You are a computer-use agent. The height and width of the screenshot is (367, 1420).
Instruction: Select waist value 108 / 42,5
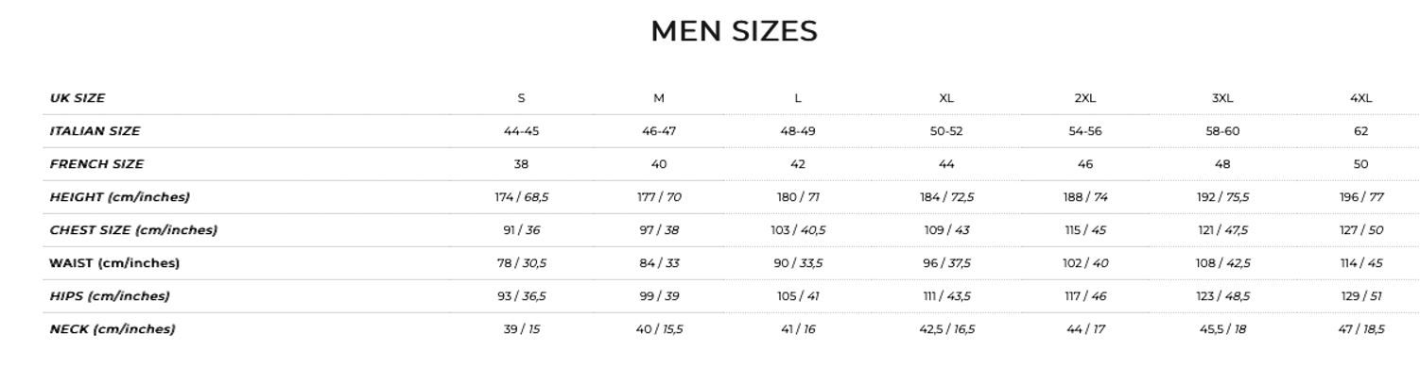pos(1222,263)
